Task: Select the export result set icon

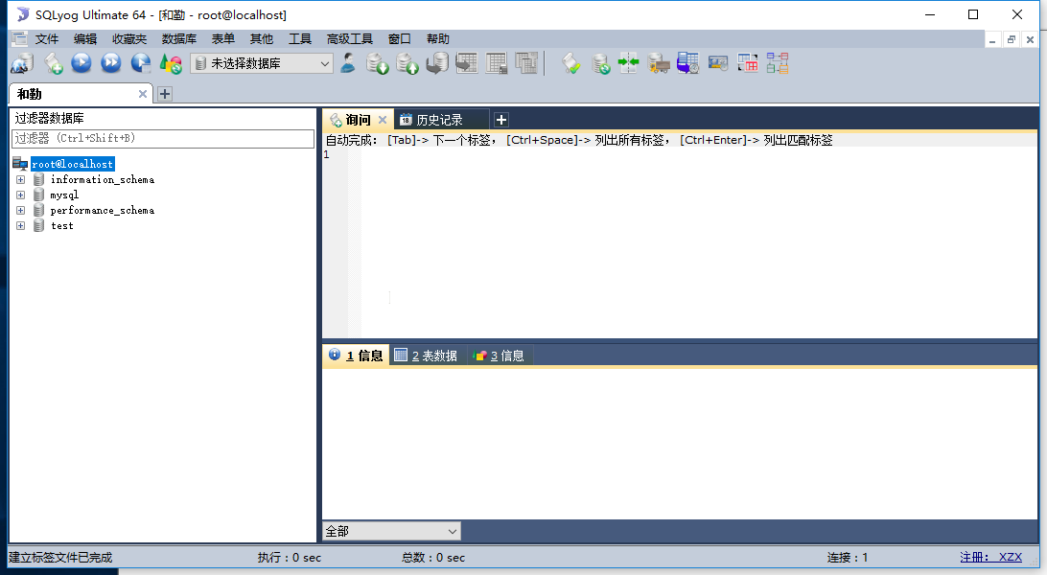Action: tap(466, 63)
